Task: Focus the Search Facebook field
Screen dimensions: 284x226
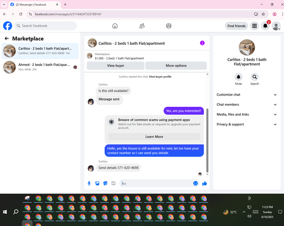Action: (x=45, y=26)
